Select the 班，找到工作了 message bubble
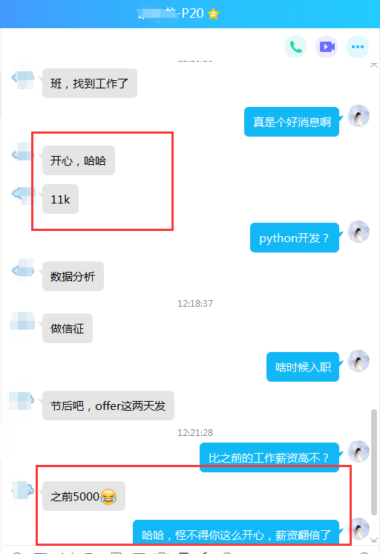 [x=90, y=83]
